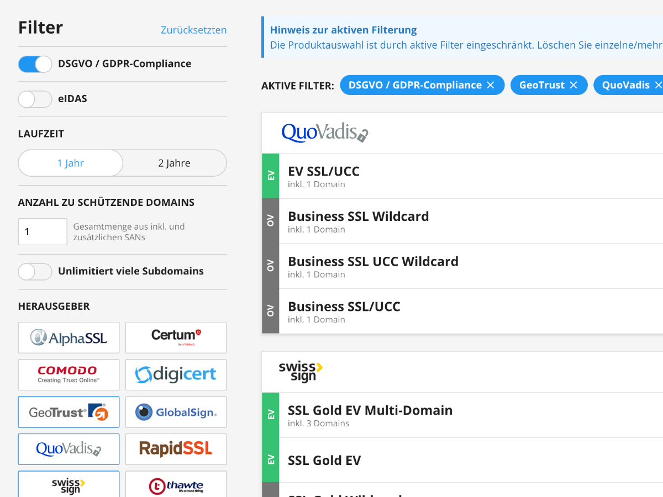This screenshot has height=497, width=663.
Task: Pick the GlobalSign issuer logo
Action: (176, 411)
